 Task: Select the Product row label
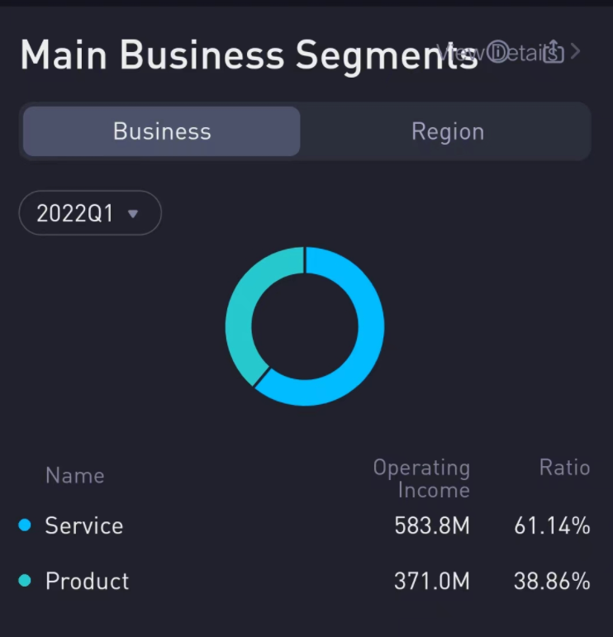87,581
